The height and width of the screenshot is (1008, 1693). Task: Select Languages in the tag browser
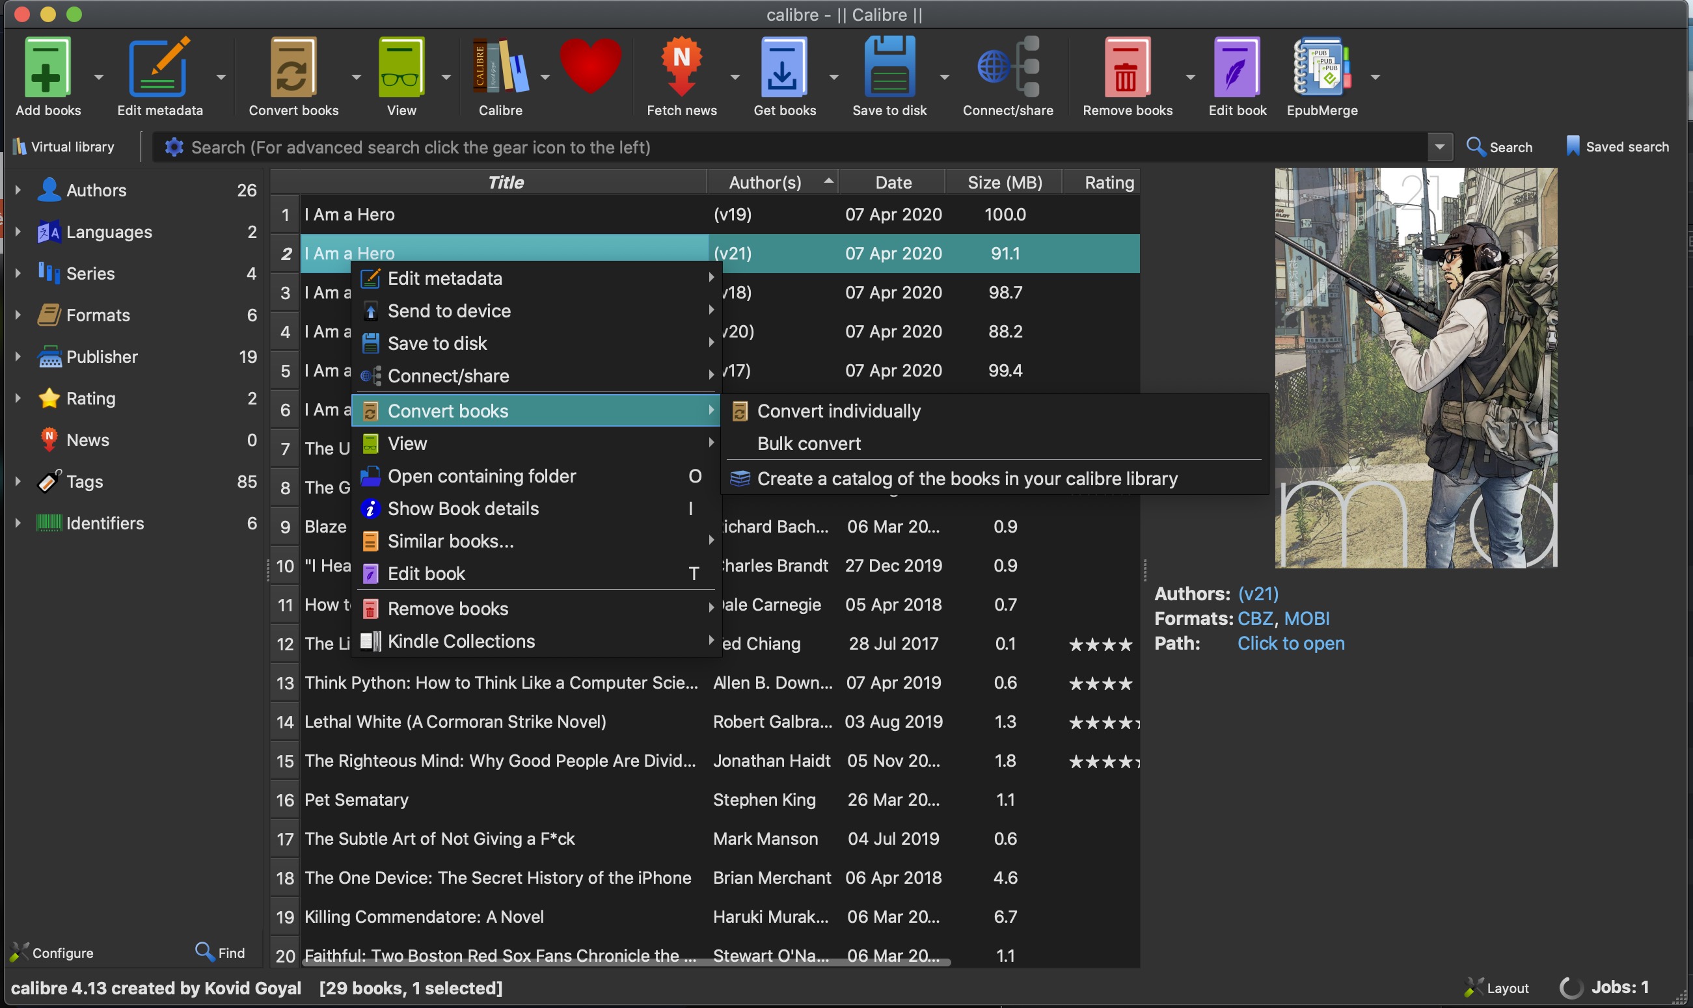point(109,232)
